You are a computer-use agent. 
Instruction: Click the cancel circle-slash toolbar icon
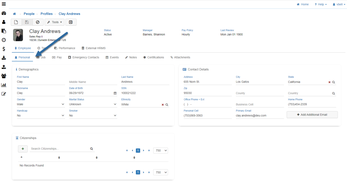click(38, 22)
